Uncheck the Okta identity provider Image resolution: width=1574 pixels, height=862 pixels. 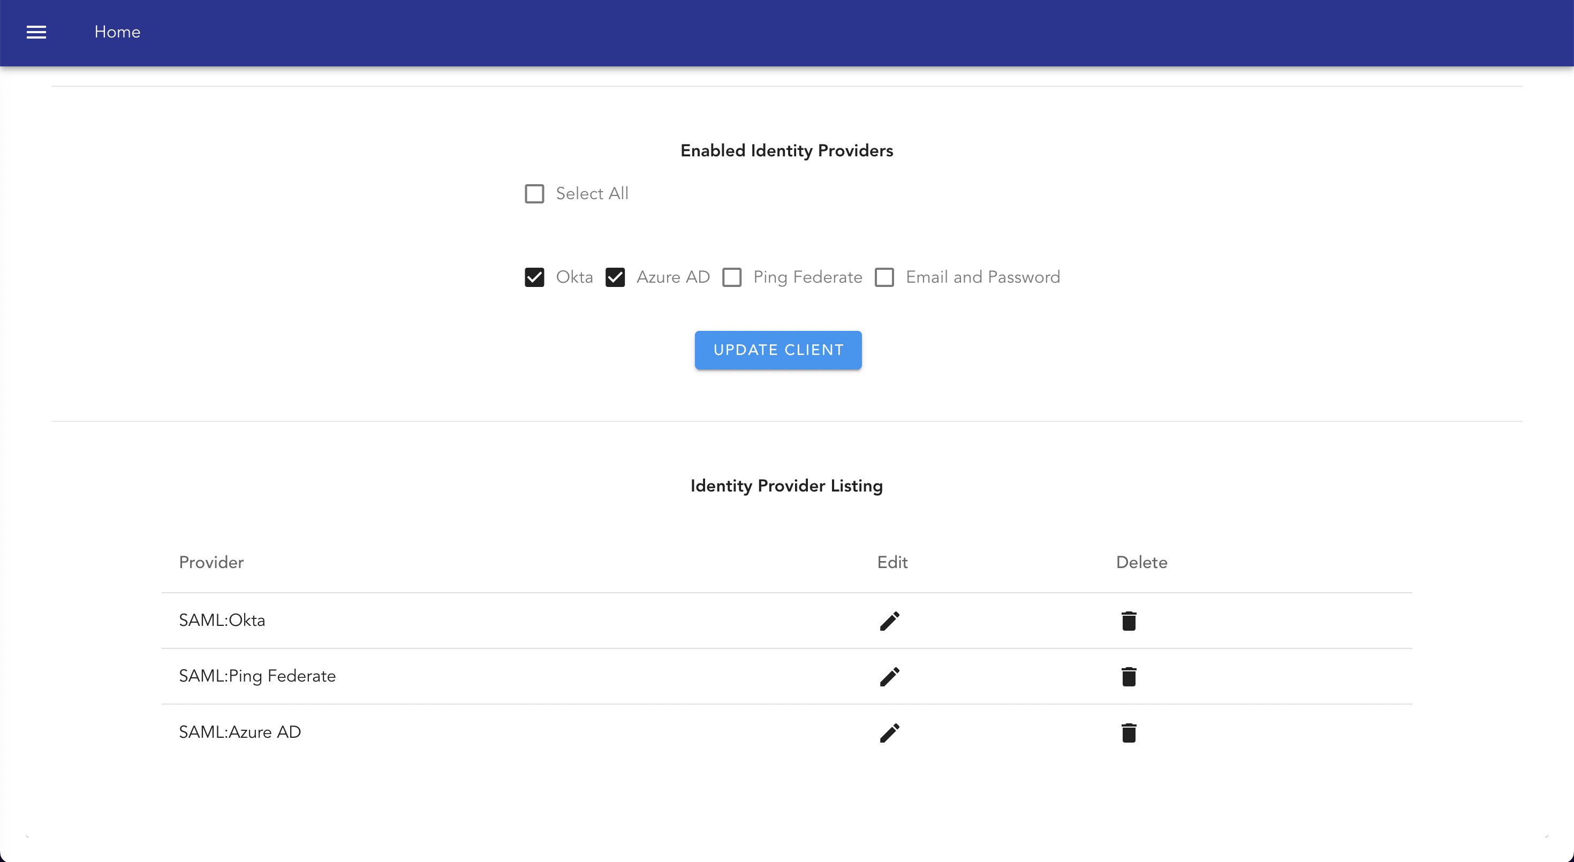(x=535, y=277)
